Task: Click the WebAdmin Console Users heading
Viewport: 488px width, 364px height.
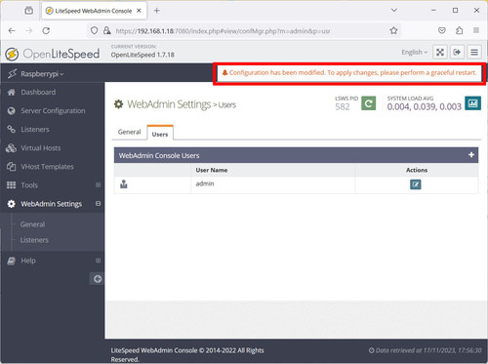Action: click(x=159, y=155)
